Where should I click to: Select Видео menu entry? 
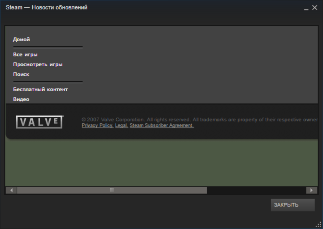click(x=21, y=99)
